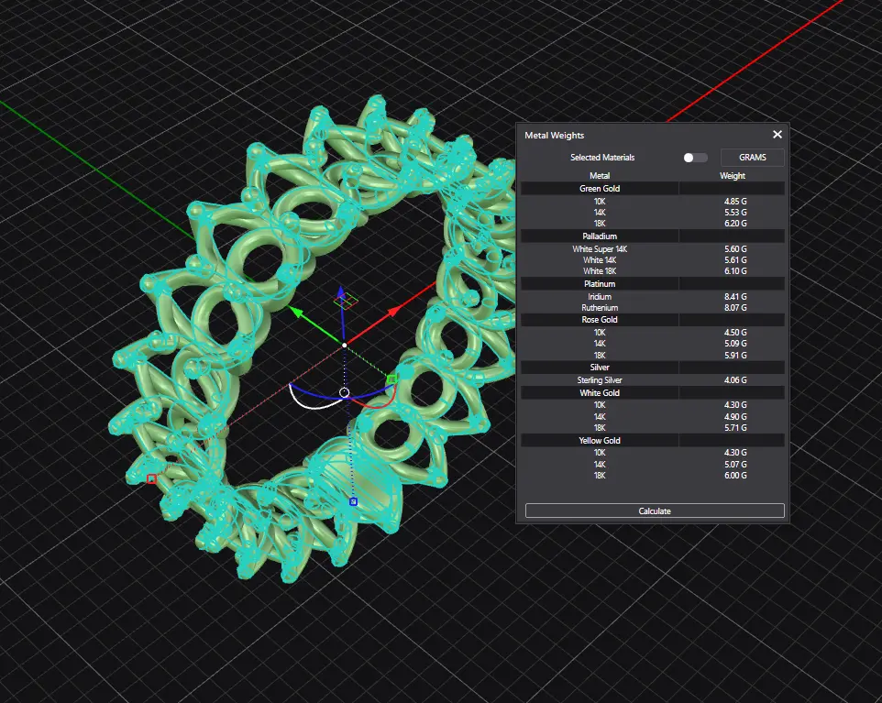
Task: Click the blue Z-axis gumball arrow
Action: (x=341, y=291)
